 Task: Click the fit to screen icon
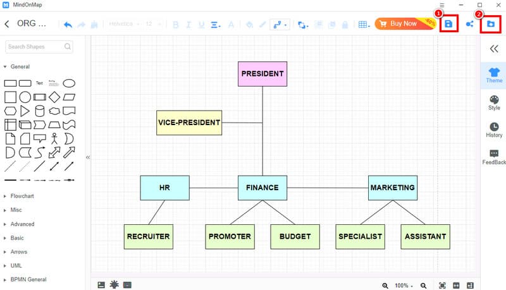(442, 286)
